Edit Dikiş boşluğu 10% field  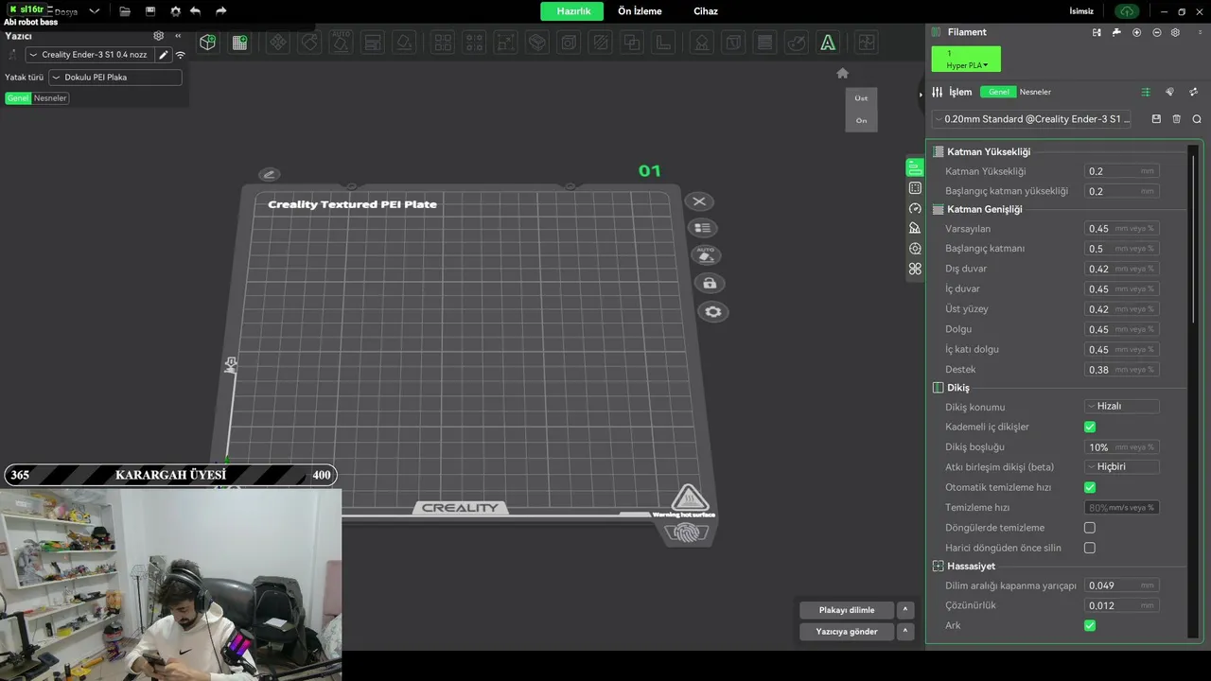pos(1121,447)
